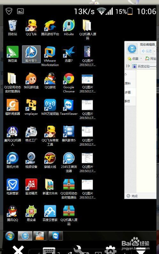Launch 腾讯QQ penguin shortcut
The height and width of the screenshot is (254, 159).
[x=12, y=213]
